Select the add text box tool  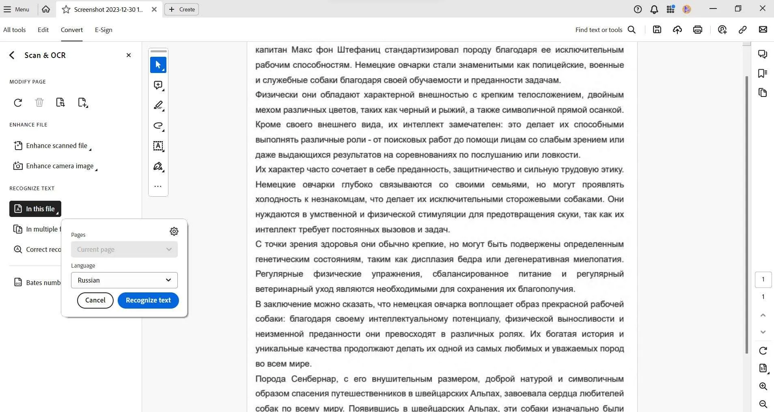pyautogui.click(x=158, y=146)
